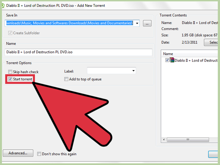Click the horizontal scrollbar thumb in contents
The height and width of the screenshot is (165, 220).
(188, 140)
